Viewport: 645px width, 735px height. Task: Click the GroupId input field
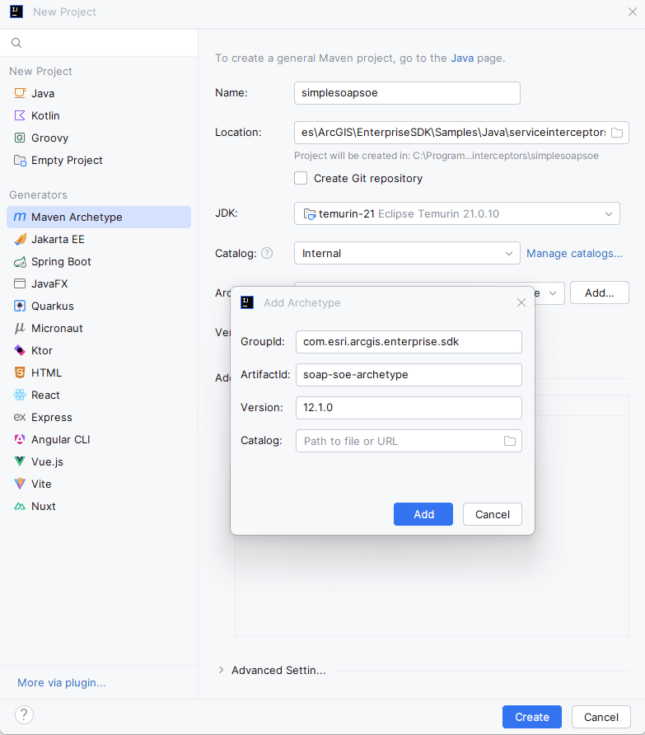tap(409, 342)
